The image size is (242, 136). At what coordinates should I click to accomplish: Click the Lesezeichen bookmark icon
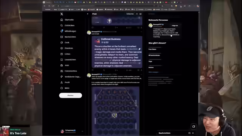(x=62, y=60)
